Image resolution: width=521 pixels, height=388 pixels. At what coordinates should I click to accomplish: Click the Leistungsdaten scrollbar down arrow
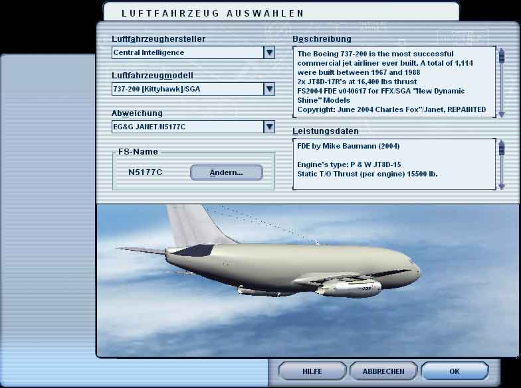[x=502, y=187]
